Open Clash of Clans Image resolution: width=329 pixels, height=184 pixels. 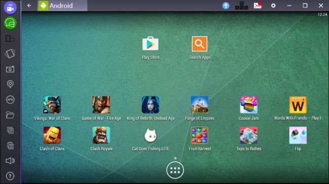pos(52,135)
